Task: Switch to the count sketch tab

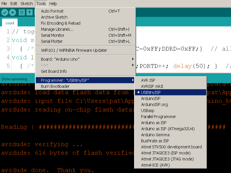Action: point(10,23)
